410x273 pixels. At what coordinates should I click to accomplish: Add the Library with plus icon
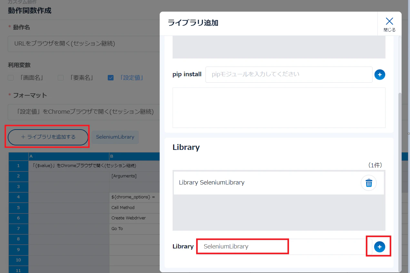point(380,247)
